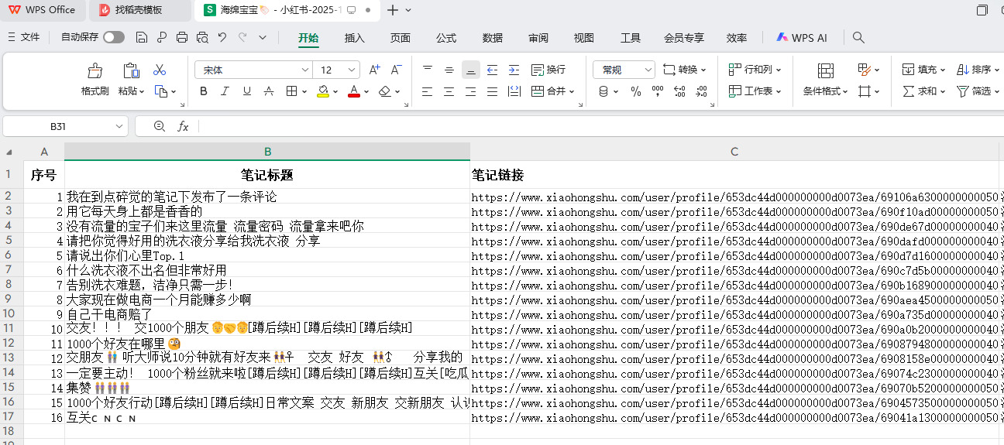Open the 文件 menu
Viewport: 1004px width, 445px height.
pos(23,37)
